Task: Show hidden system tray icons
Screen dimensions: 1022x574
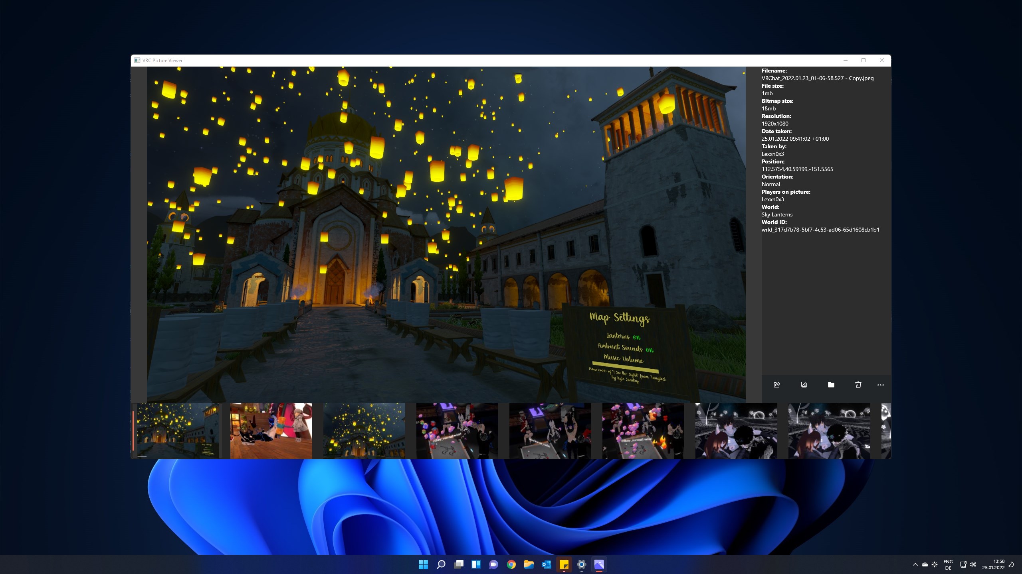Action: (915, 564)
